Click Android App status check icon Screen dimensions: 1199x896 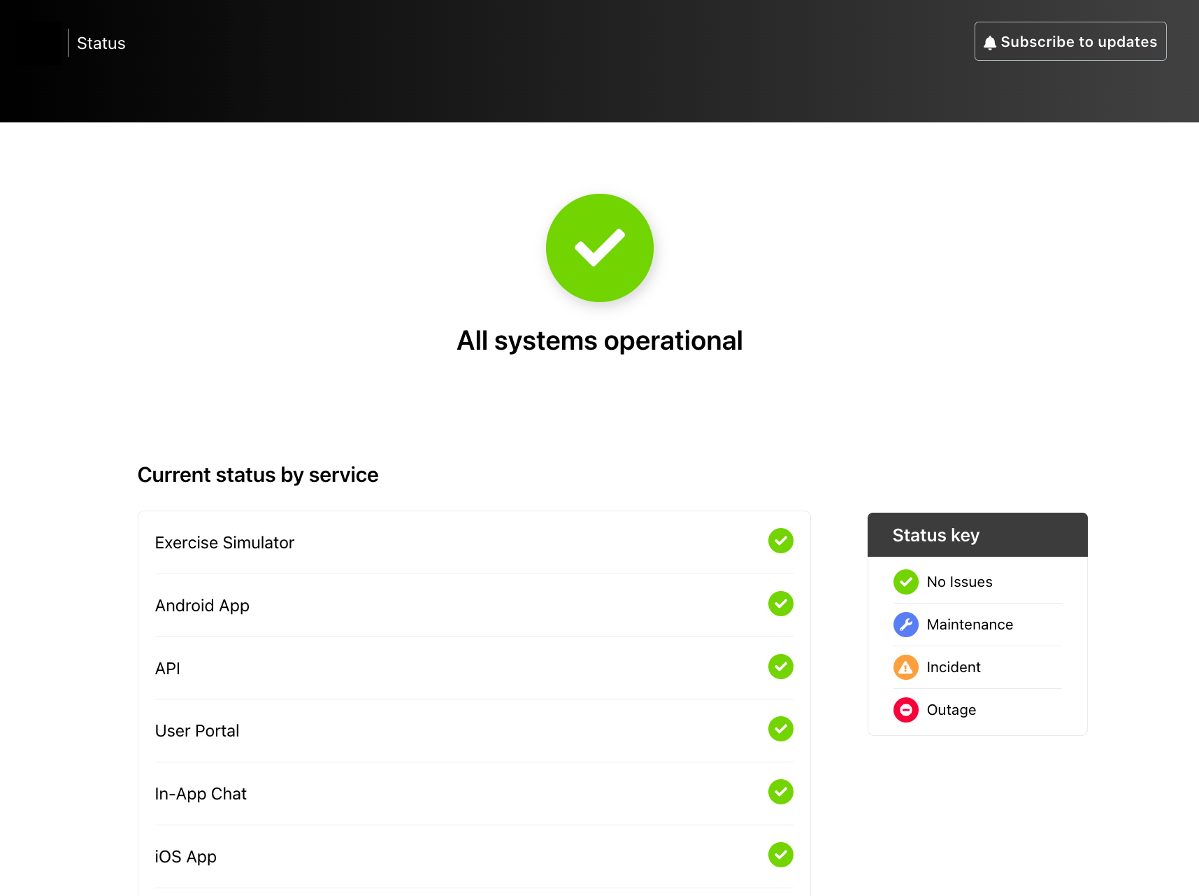click(x=781, y=604)
